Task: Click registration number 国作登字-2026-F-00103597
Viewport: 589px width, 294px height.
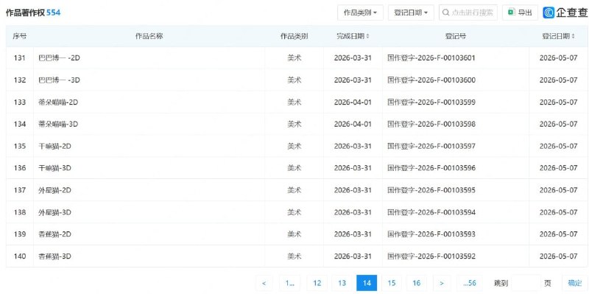Action: (431, 146)
